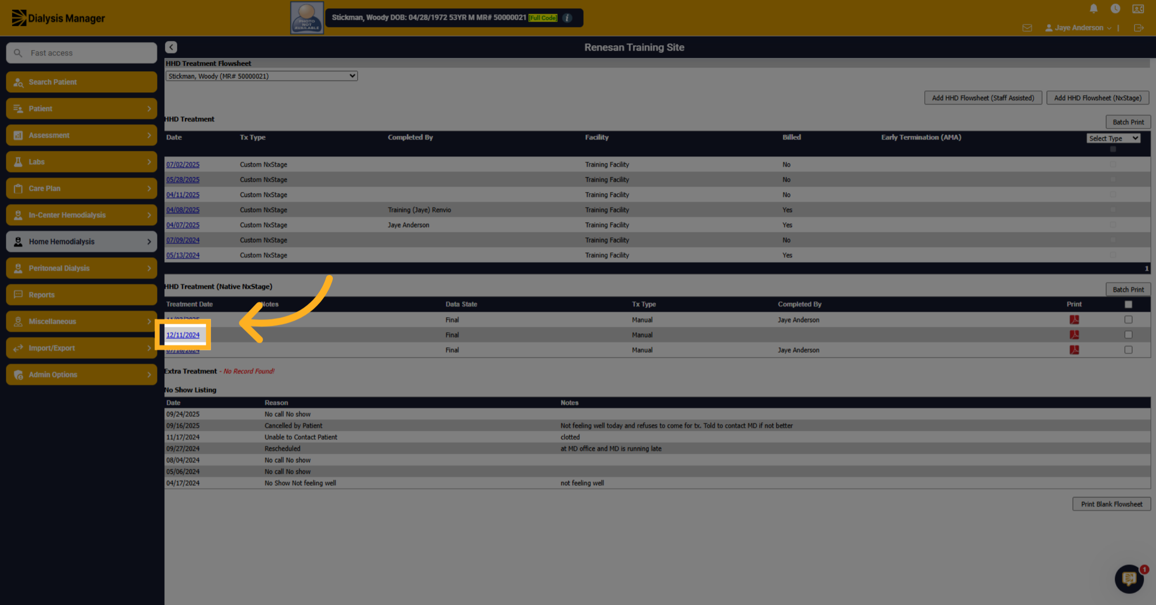Click Print Blank Flowsheet button
The width and height of the screenshot is (1156, 605).
(1112, 504)
